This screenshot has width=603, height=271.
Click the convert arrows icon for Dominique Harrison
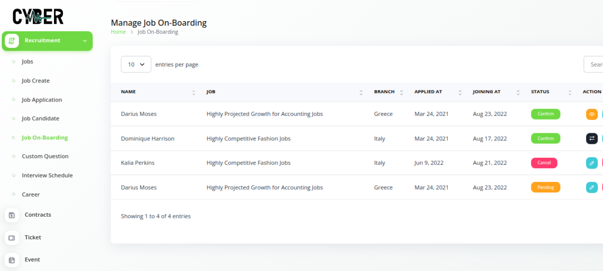(x=592, y=139)
